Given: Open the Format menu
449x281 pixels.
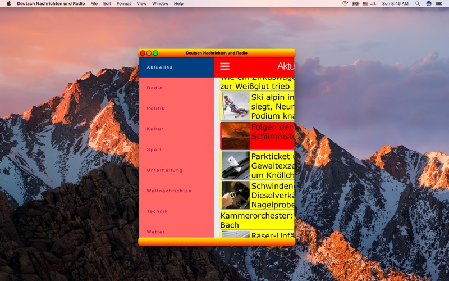Looking at the screenshot, I should (123, 3).
